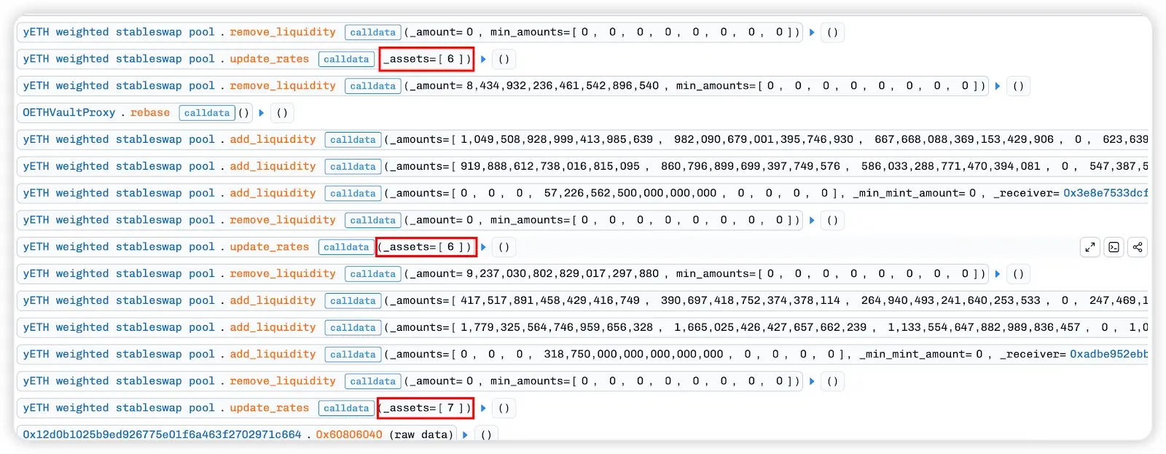Open address 0x12d0b1025b9ed926775e01f6a463f2702971c664

162,435
